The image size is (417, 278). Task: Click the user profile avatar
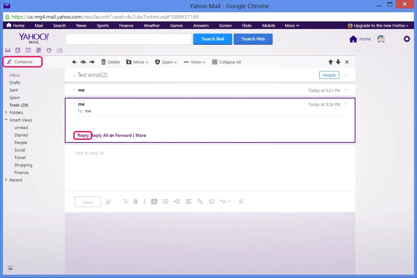[381, 39]
